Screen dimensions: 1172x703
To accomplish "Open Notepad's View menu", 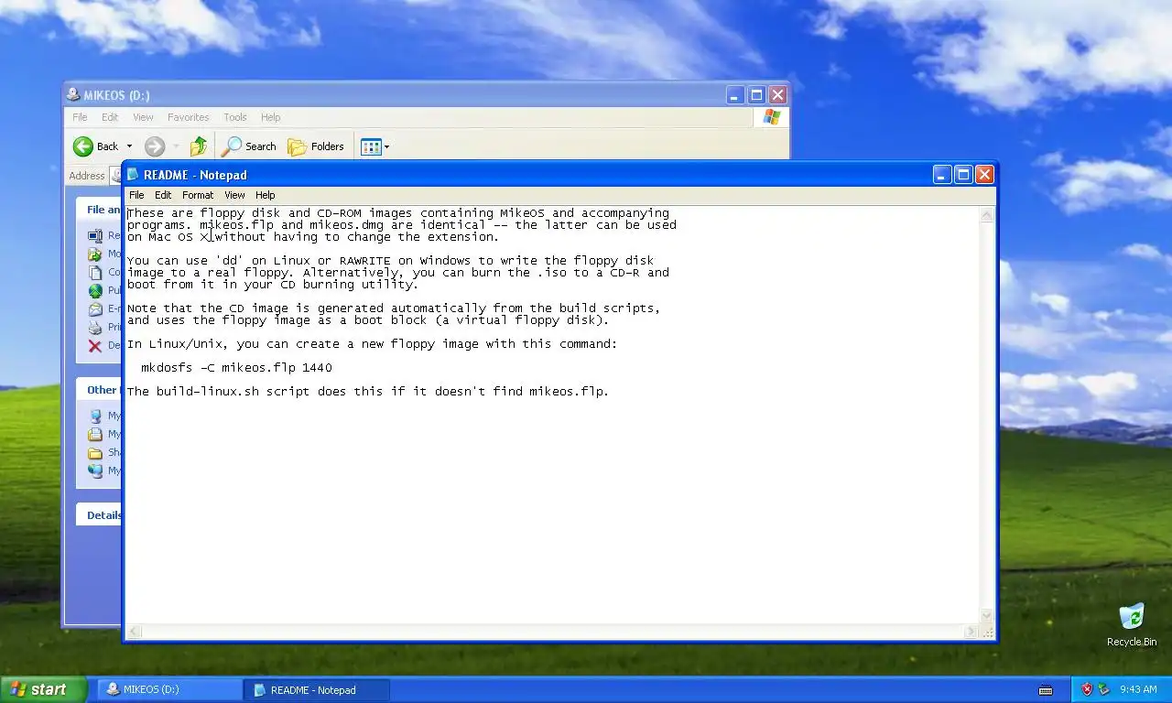I will click(234, 195).
